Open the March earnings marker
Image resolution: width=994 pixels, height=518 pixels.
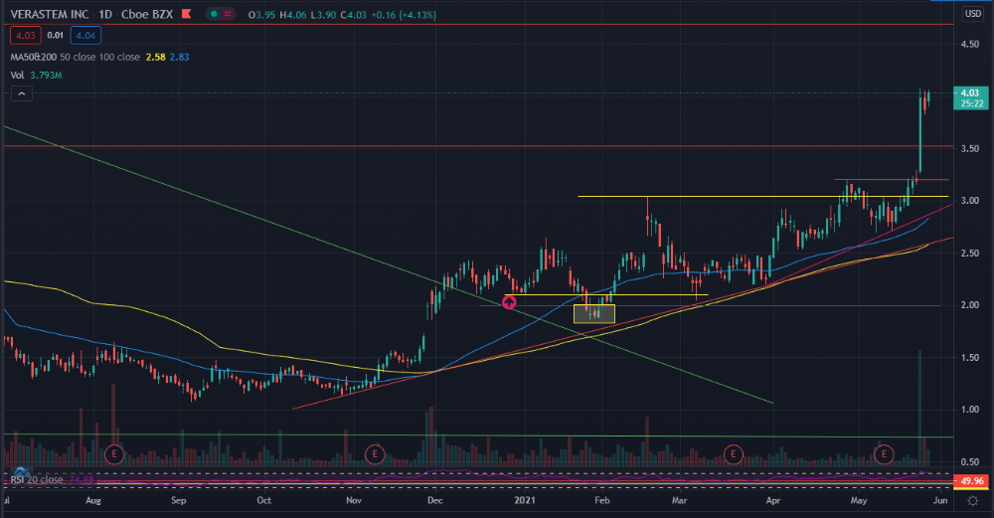click(734, 453)
